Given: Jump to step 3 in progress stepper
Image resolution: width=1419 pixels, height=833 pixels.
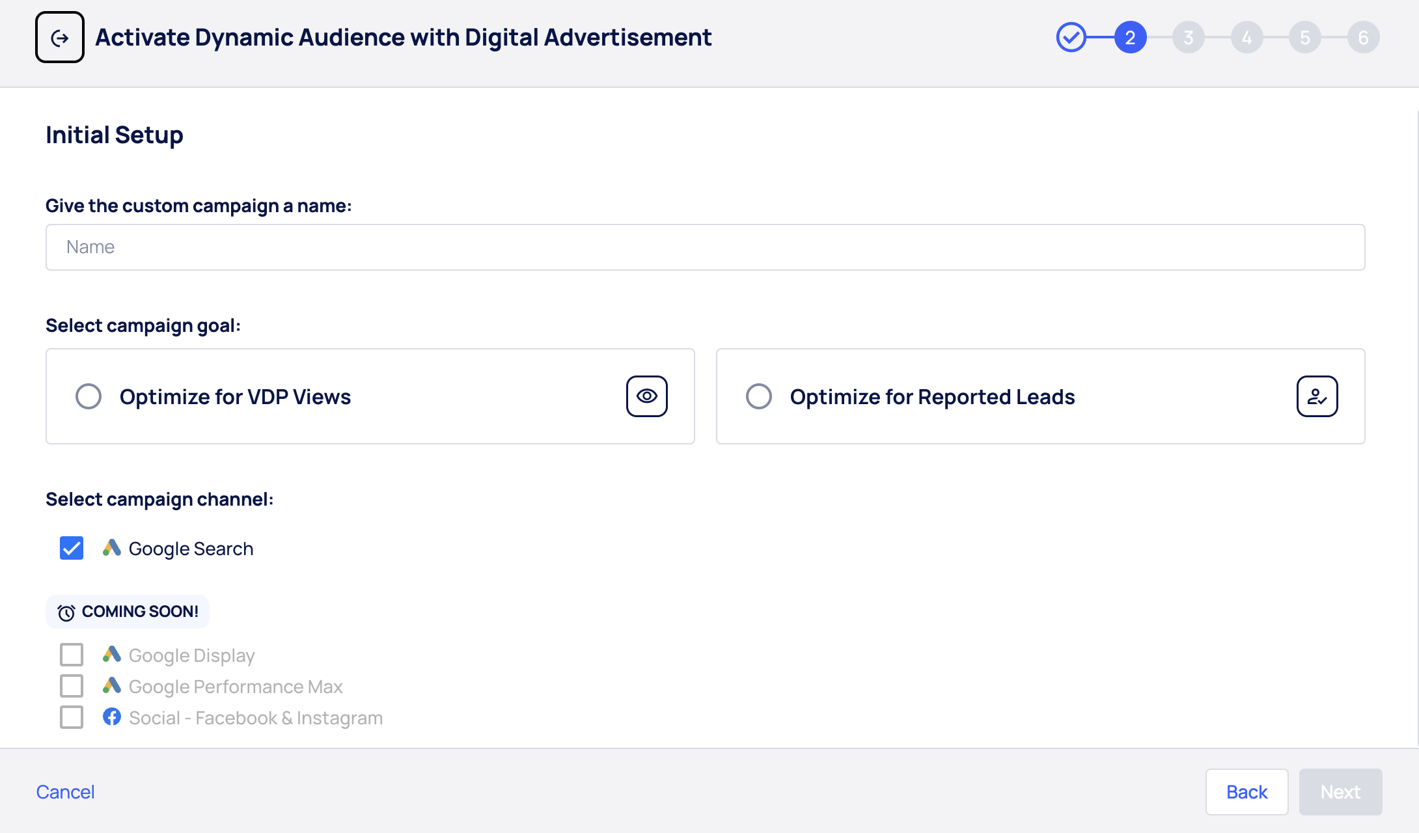Looking at the screenshot, I should 1188,38.
